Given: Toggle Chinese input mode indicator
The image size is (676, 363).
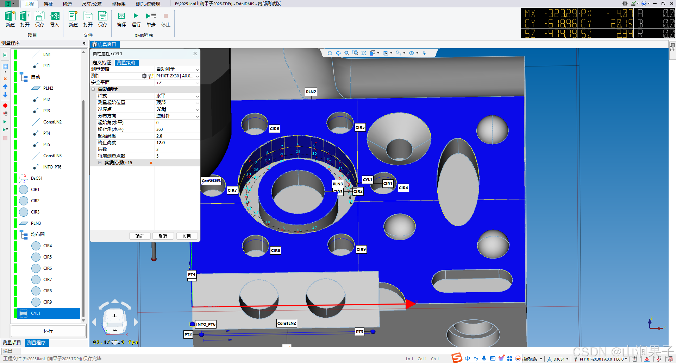Looking at the screenshot, I should [x=467, y=358].
